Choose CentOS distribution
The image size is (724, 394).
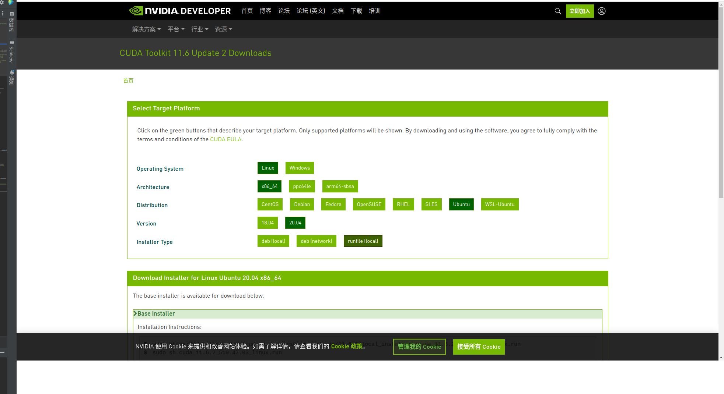click(270, 204)
